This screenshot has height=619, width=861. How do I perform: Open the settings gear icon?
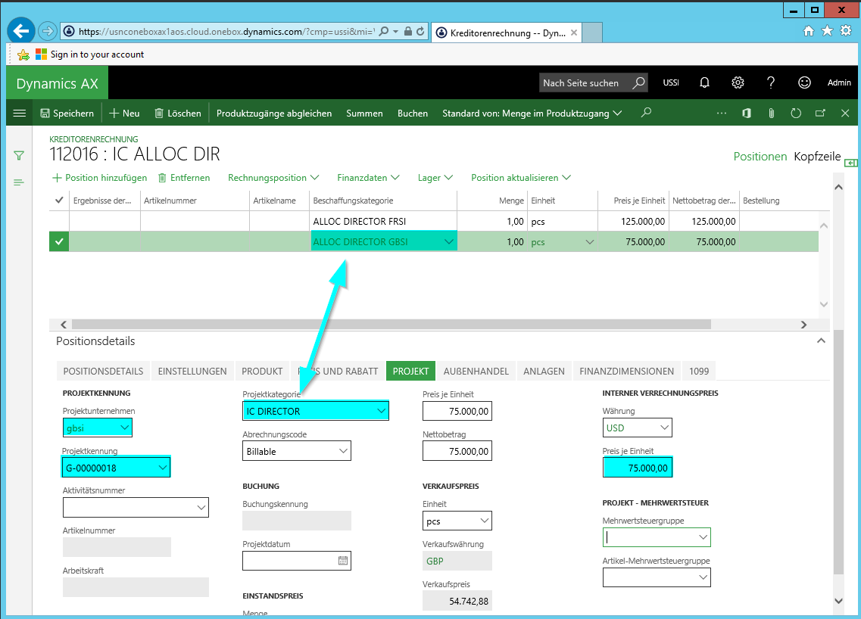[738, 83]
